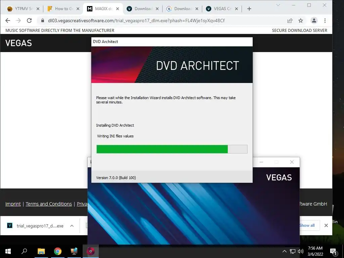The width and height of the screenshot is (344, 258).
Task: Go back to previous page
Action: [x=8, y=20]
